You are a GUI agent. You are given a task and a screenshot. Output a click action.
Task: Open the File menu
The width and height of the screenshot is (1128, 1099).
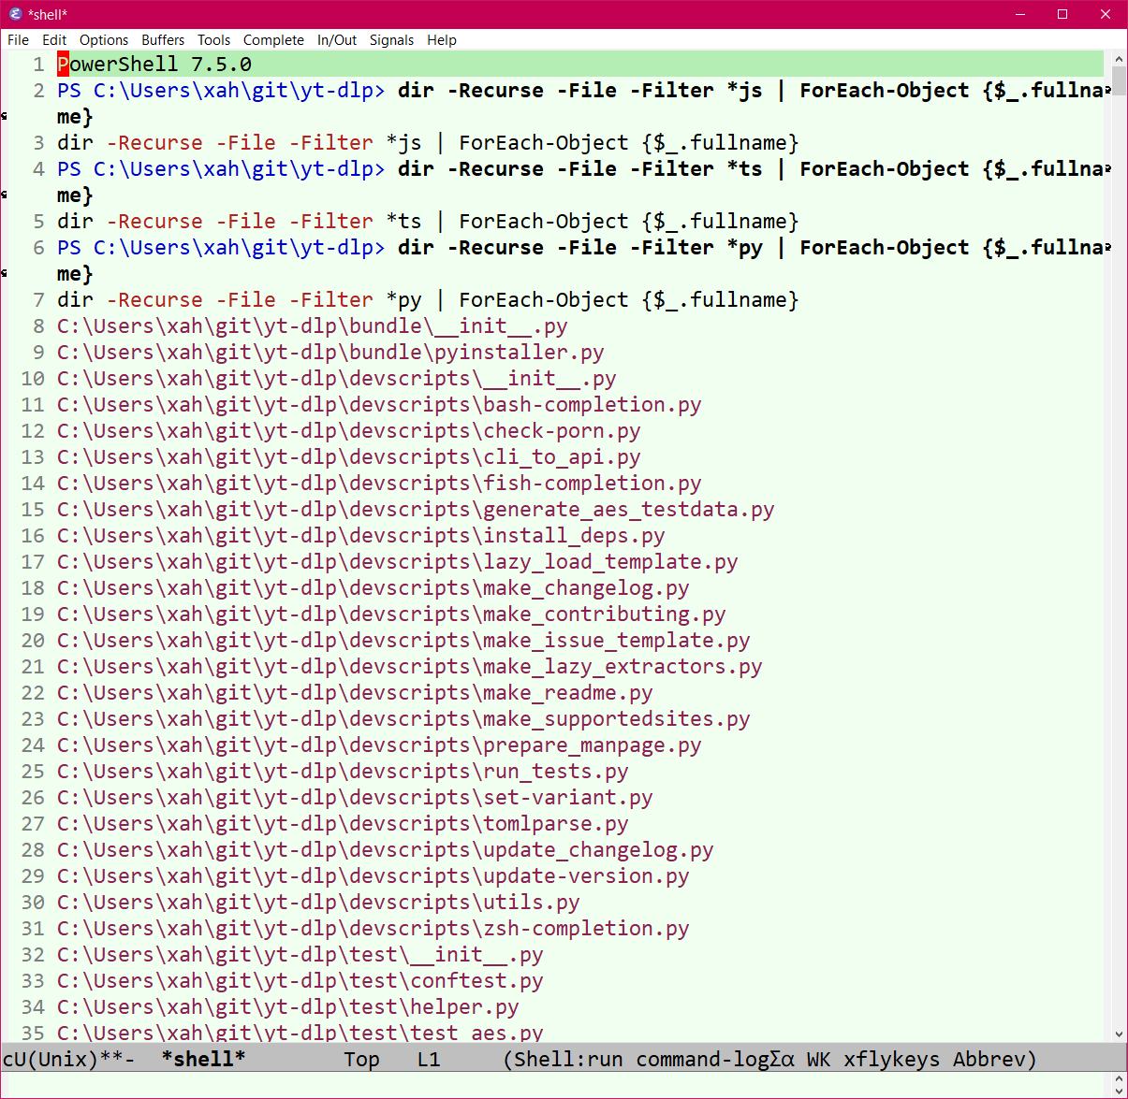[x=18, y=40]
